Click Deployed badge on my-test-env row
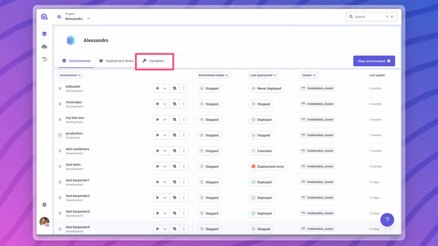 tap(261, 120)
